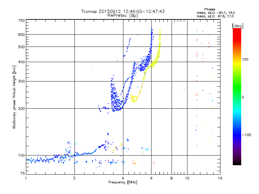This screenshot has width=259, height=194.
Task: Click the x-axis tick label "8"
Action: click(x=172, y=178)
